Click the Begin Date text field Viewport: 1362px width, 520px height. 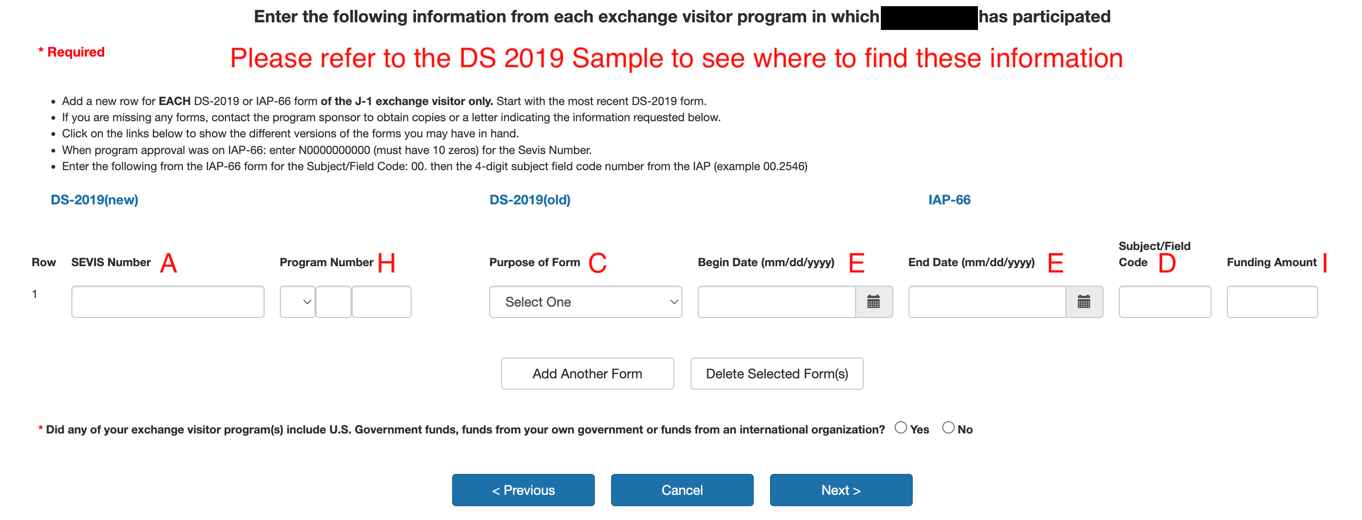click(x=776, y=302)
